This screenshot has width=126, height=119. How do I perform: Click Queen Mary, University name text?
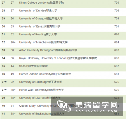pyautogui.click(x=52, y=106)
